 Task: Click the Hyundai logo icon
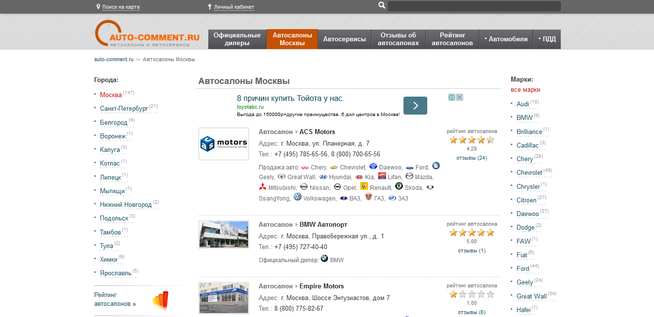pyautogui.click(x=323, y=177)
